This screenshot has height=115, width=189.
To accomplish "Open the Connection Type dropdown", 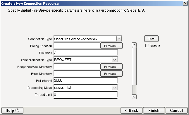I will click(119, 39).
